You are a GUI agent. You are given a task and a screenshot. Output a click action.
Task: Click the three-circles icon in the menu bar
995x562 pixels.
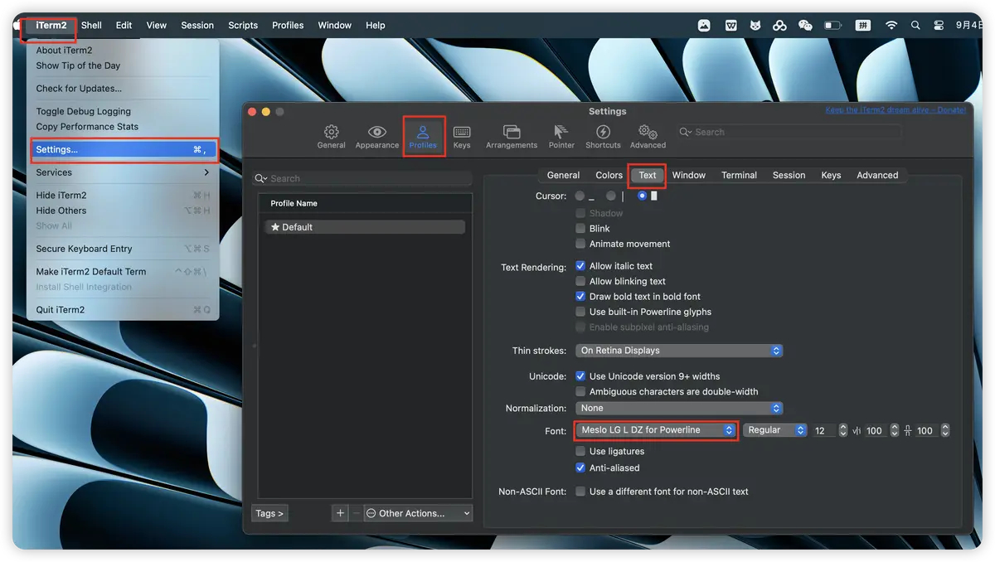(779, 26)
